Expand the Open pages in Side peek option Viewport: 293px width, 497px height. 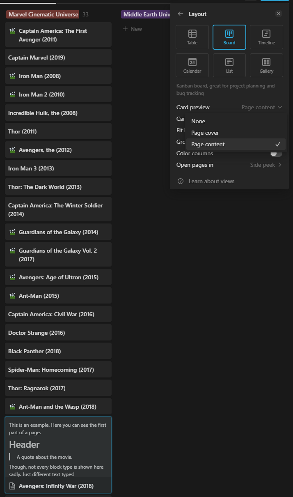[x=266, y=165]
